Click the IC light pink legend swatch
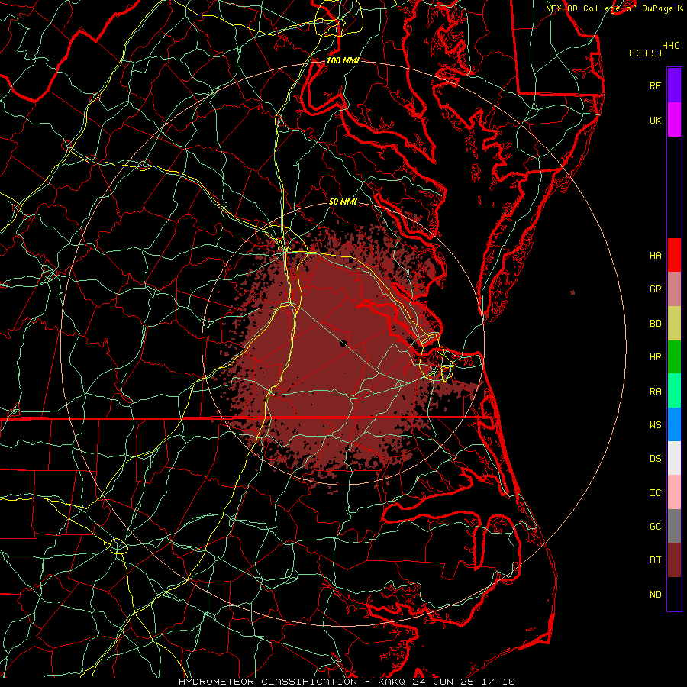687x687 pixels. coord(674,492)
